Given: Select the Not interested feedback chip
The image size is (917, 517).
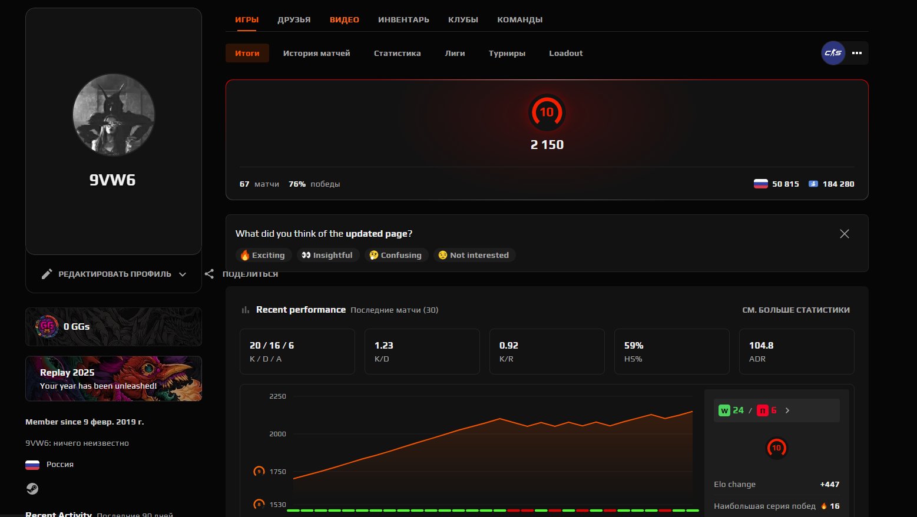Looking at the screenshot, I should [474, 255].
